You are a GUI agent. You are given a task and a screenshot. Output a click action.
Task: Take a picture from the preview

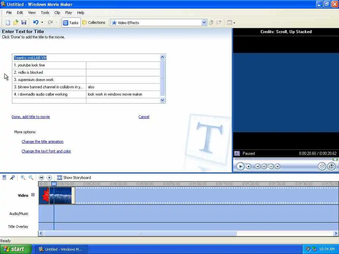pyautogui.click(x=331, y=167)
